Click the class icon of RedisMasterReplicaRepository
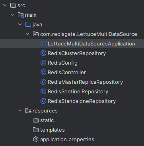This screenshot has width=144, height=146. point(43,82)
